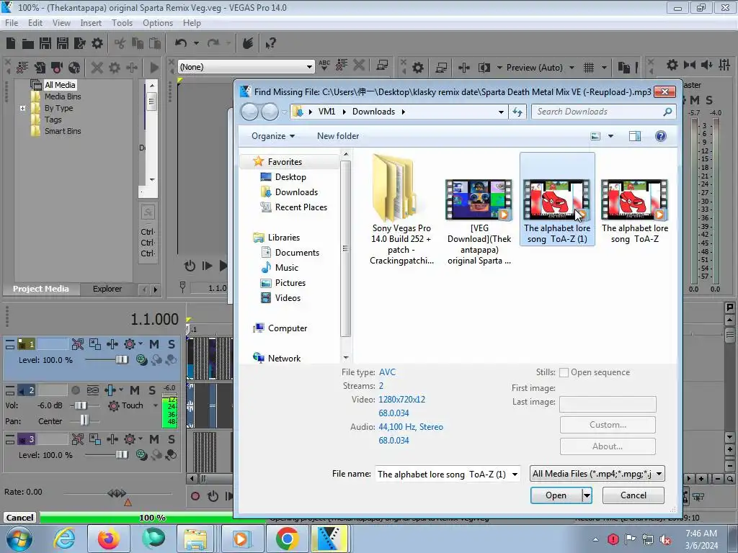Open Google Chrome from the taskbar
This screenshot has width=738, height=553.
click(x=287, y=539)
